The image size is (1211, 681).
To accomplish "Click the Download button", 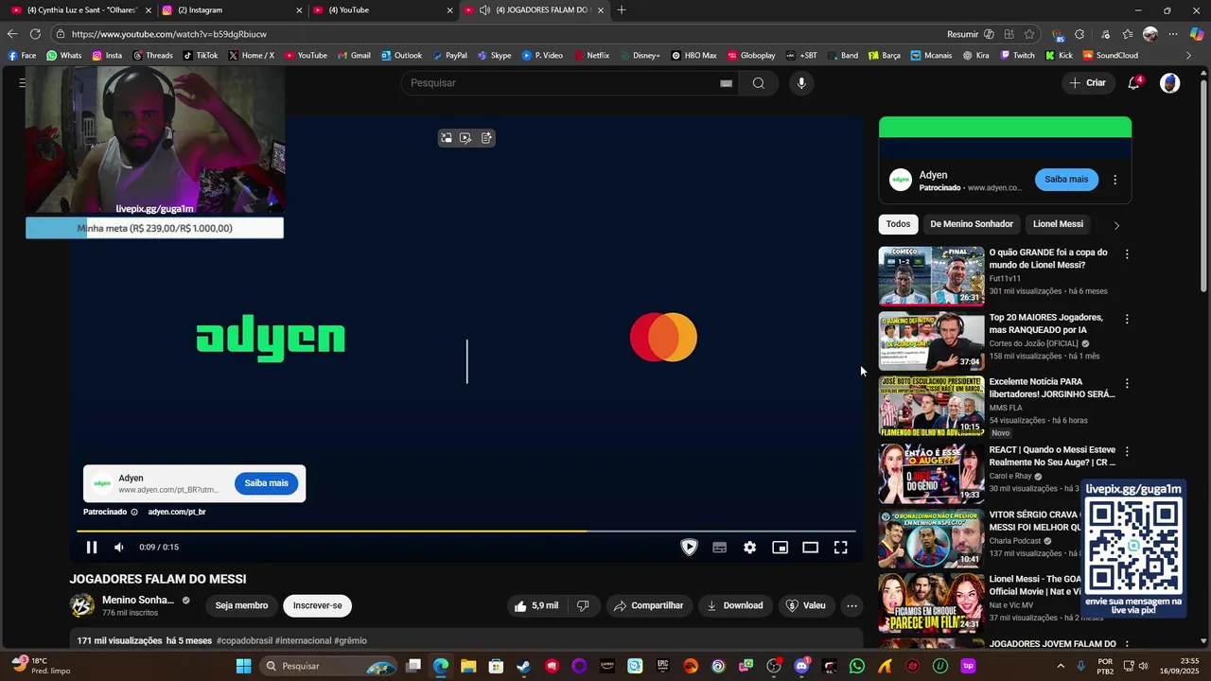I will tap(735, 605).
